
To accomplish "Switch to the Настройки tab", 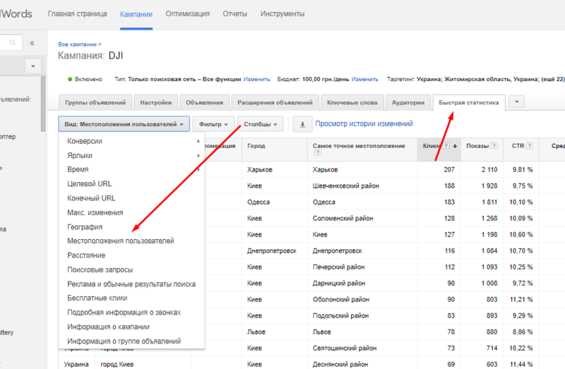I will (x=156, y=102).
